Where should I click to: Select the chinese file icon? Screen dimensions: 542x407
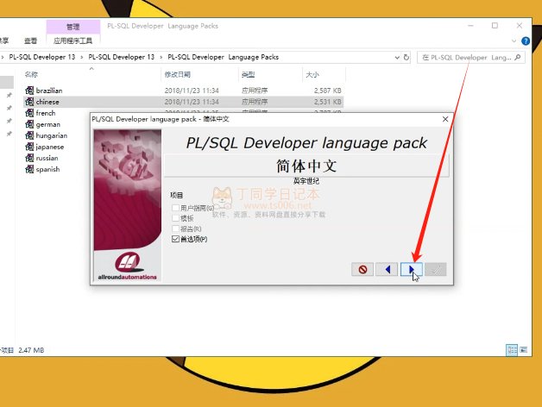[x=29, y=102]
